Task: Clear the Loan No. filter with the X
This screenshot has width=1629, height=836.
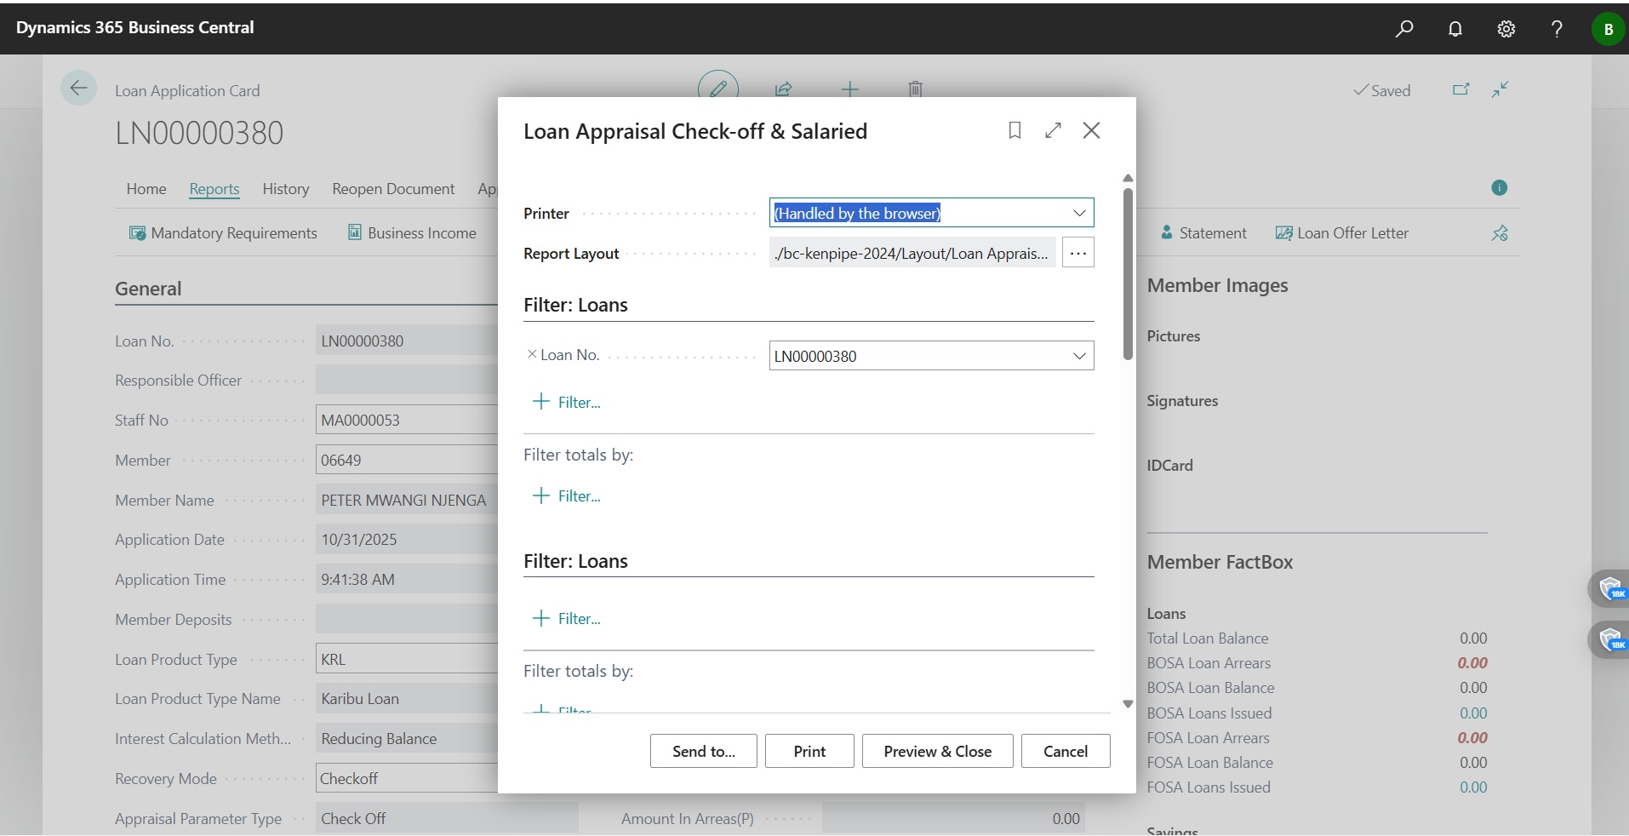Action: coord(531,354)
